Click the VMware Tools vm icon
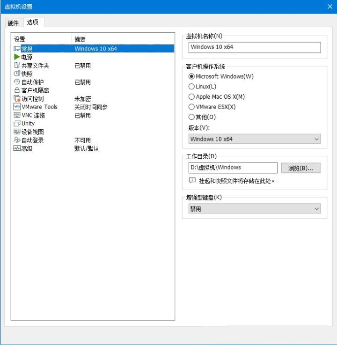This screenshot has height=345, width=337. point(17,107)
